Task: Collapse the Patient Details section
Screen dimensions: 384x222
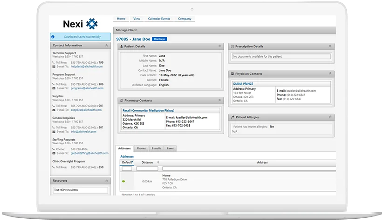Action: click(x=219, y=47)
